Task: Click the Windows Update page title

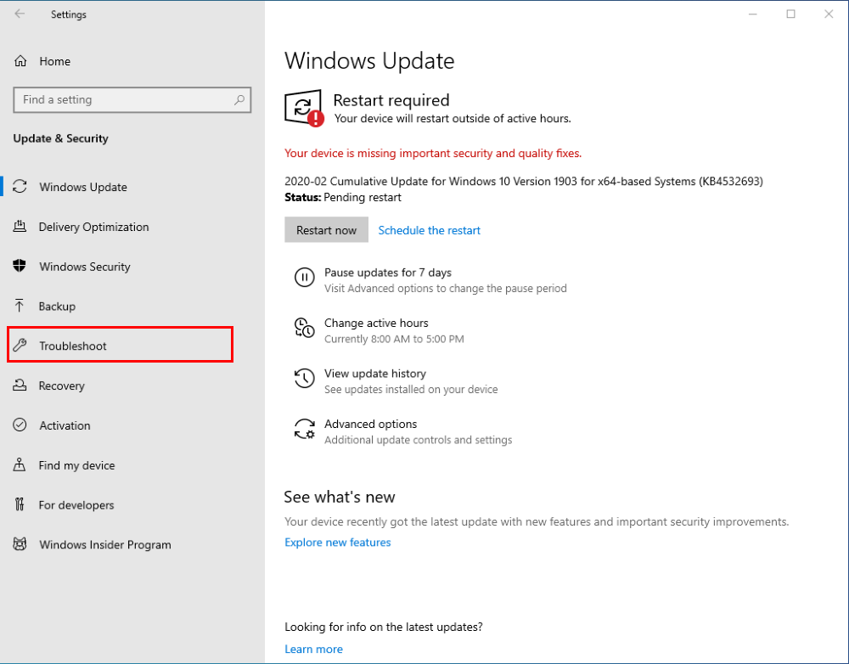Action: pos(369,60)
